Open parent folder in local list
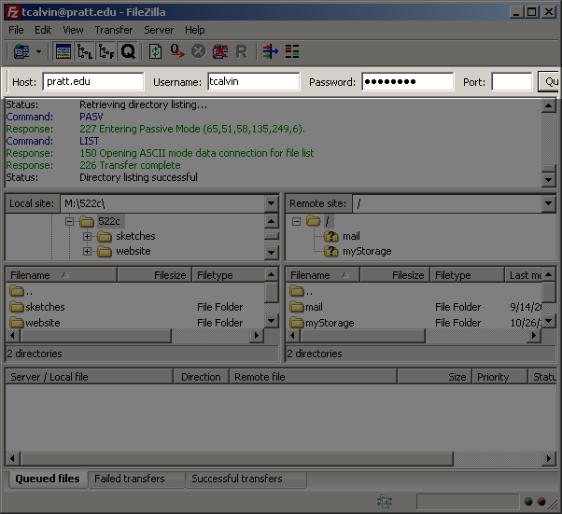 tap(21, 291)
